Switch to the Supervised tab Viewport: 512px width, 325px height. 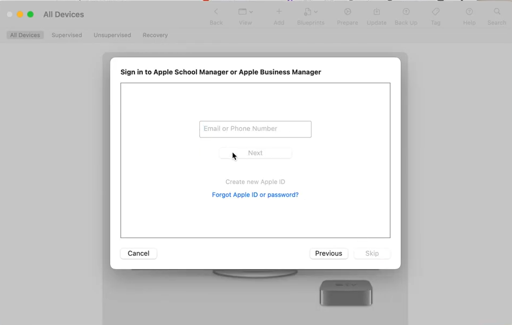(x=67, y=35)
